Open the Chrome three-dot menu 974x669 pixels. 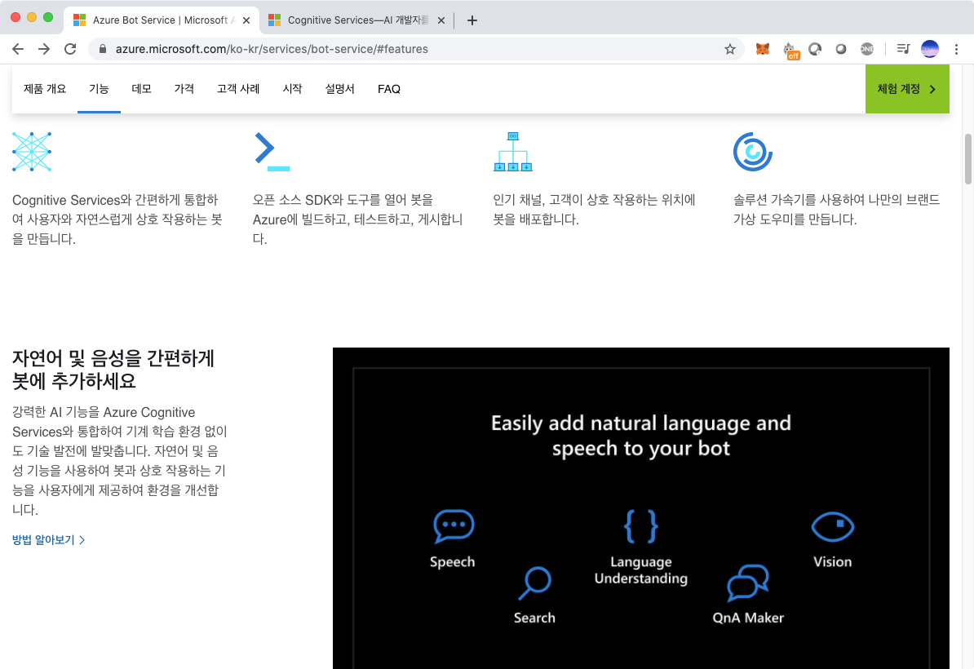point(956,49)
